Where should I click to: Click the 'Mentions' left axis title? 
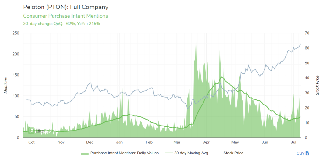6,85
